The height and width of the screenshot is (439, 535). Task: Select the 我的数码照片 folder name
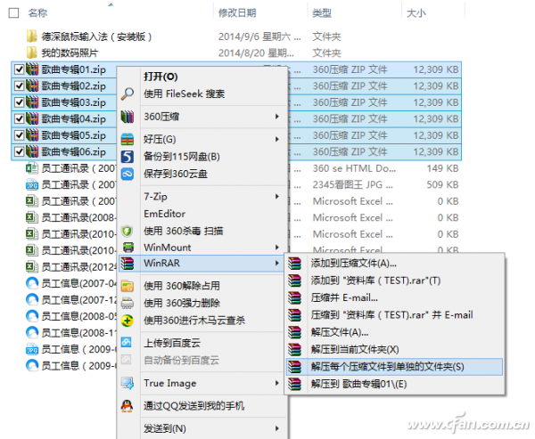[70, 53]
